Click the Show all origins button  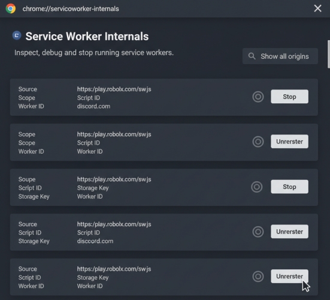pyautogui.click(x=280, y=56)
